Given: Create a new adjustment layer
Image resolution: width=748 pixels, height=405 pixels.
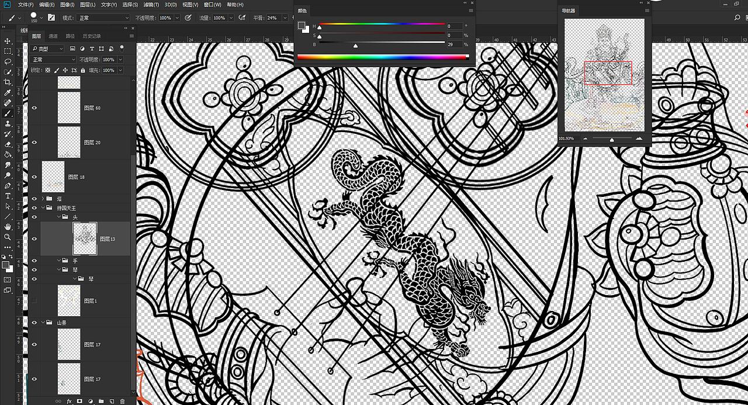Looking at the screenshot, I should (x=90, y=401).
